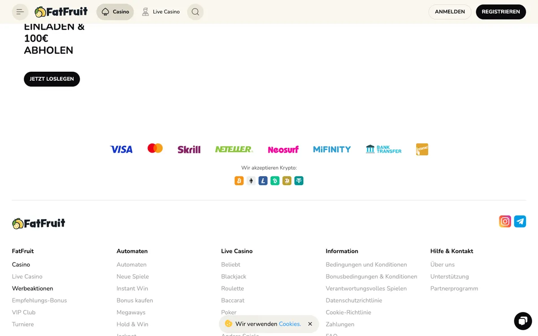
Task: Click the VISA payment logo
Action: (121, 150)
